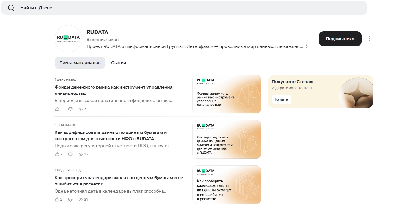Open the payment calendar article thumbnail
The height and width of the screenshot is (211, 393).
(227, 185)
